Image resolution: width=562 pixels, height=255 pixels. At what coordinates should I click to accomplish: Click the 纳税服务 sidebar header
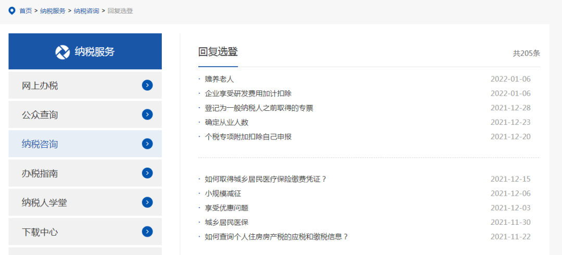(x=85, y=52)
